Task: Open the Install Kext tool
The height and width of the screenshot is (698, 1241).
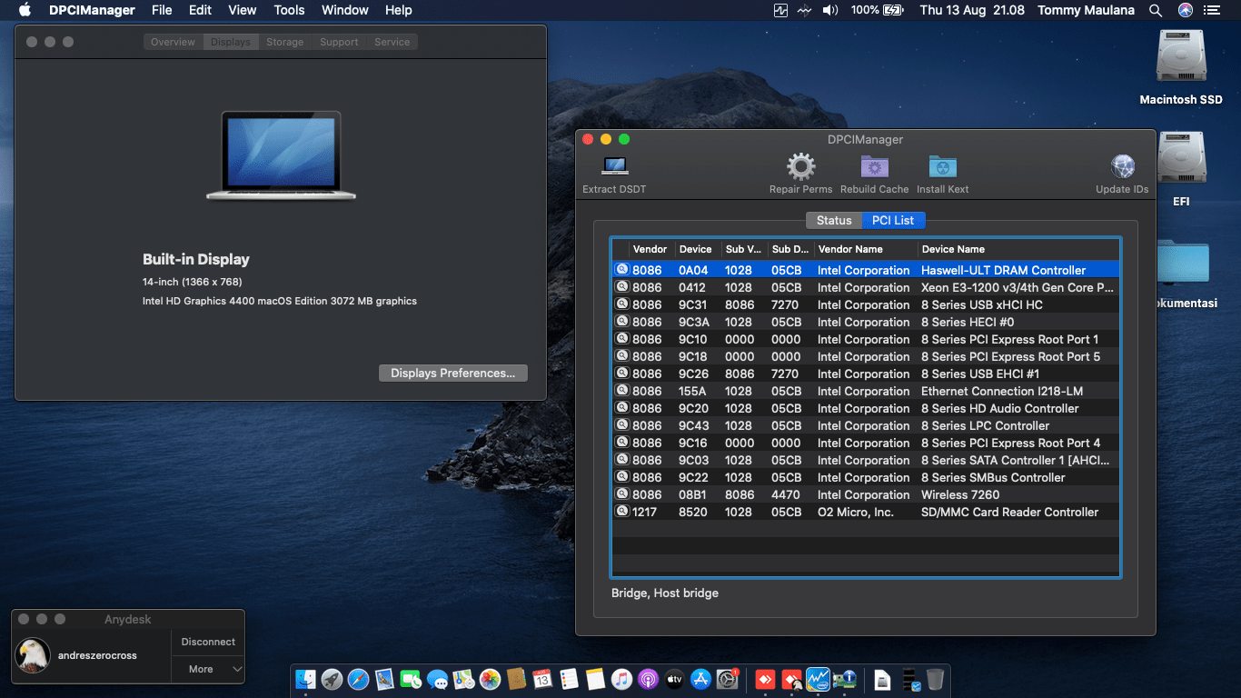Action: (x=942, y=167)
